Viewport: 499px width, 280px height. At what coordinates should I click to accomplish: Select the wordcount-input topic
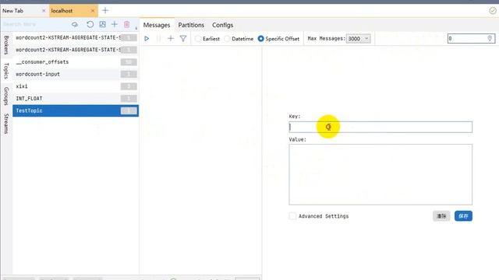(x=76, y=74)
